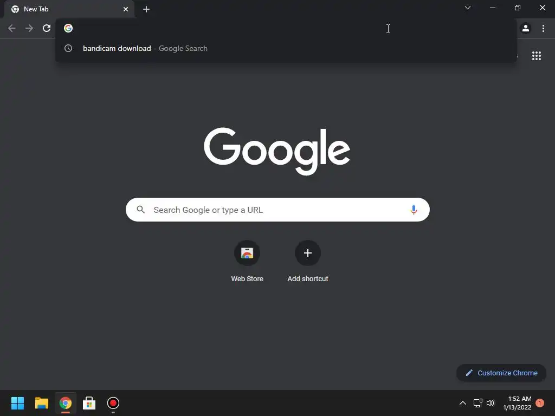The width and height of the screenshot is (555, 416).
Task: Open a new tab with the plus button
Action: coord(146,9)
